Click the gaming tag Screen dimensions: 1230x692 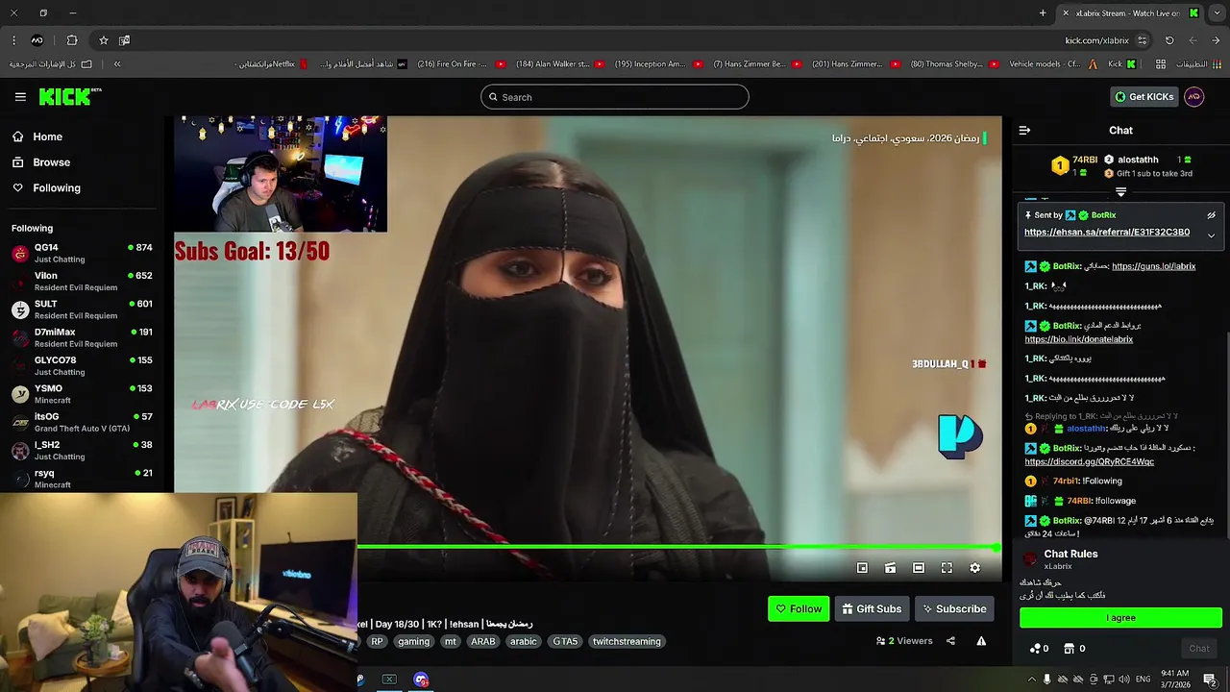(413, 641)
